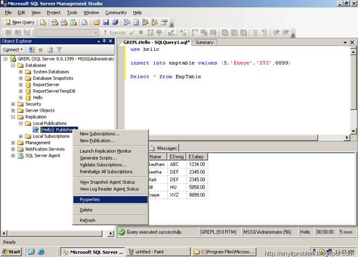Click the Filter funnel icon in Object Explorer
Screen dimensions: 358x257
click(x=59, y=49)
